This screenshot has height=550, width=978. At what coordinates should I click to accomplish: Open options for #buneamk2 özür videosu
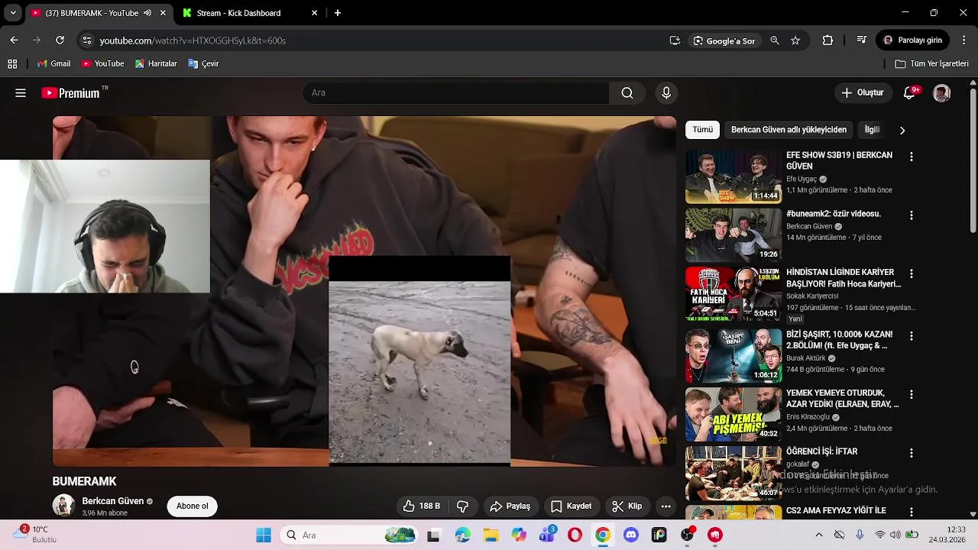[x=911, y=215]
